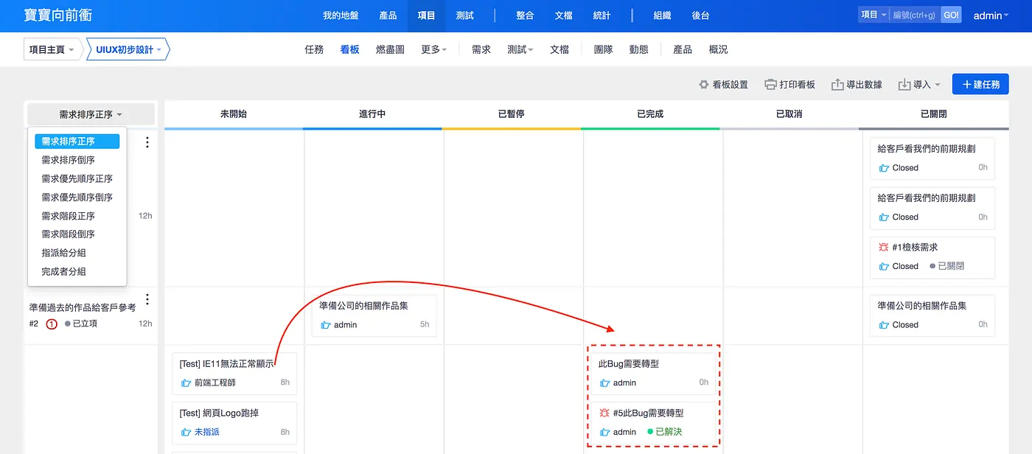Go to 組織 in top navigation

(x=662, y=15)
